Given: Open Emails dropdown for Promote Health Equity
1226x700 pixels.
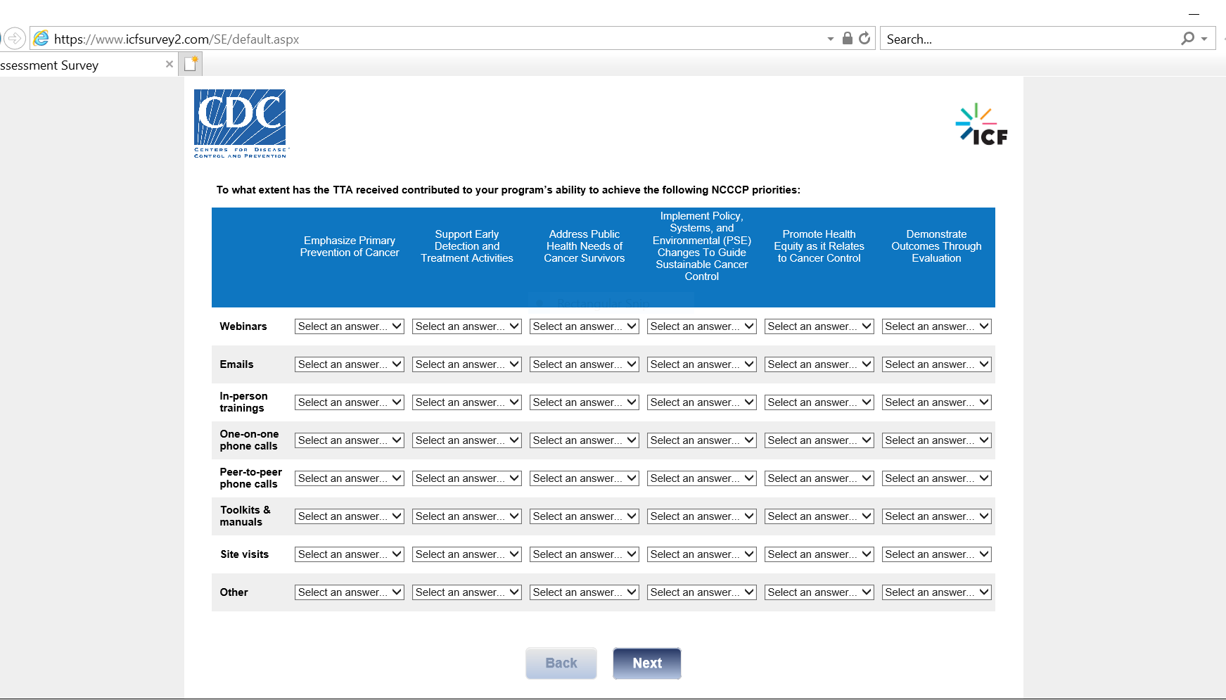Looking at the screenshot, I should tap(819, 364).
